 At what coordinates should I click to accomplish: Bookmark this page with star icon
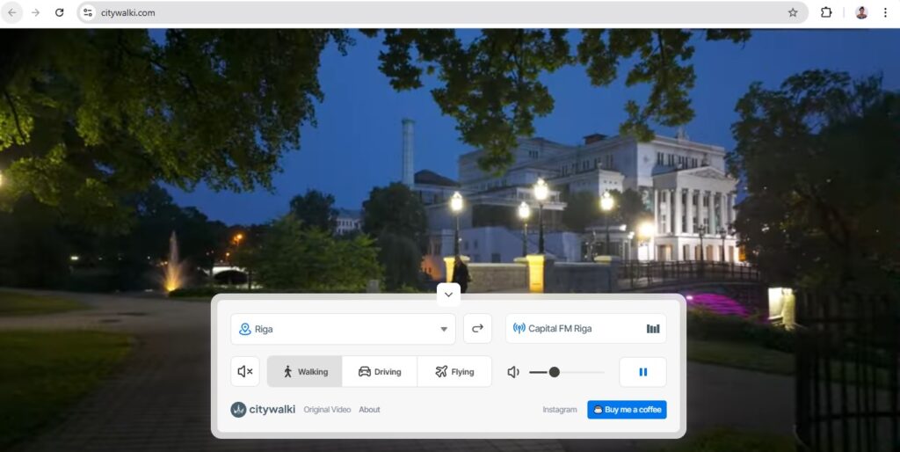point(792,12)
